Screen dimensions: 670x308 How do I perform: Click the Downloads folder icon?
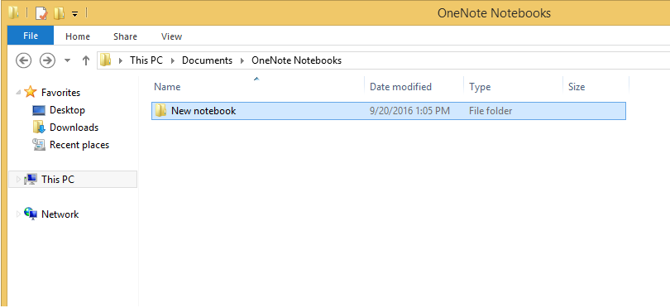pos(39,128)
